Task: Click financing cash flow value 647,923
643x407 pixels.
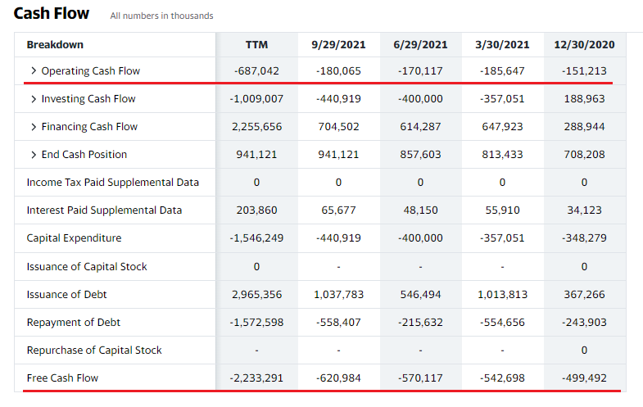Action: (x=502, y=127)
